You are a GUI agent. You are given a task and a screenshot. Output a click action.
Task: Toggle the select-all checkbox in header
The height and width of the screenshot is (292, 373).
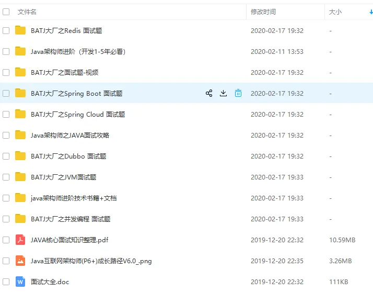(x=6, y=12)
